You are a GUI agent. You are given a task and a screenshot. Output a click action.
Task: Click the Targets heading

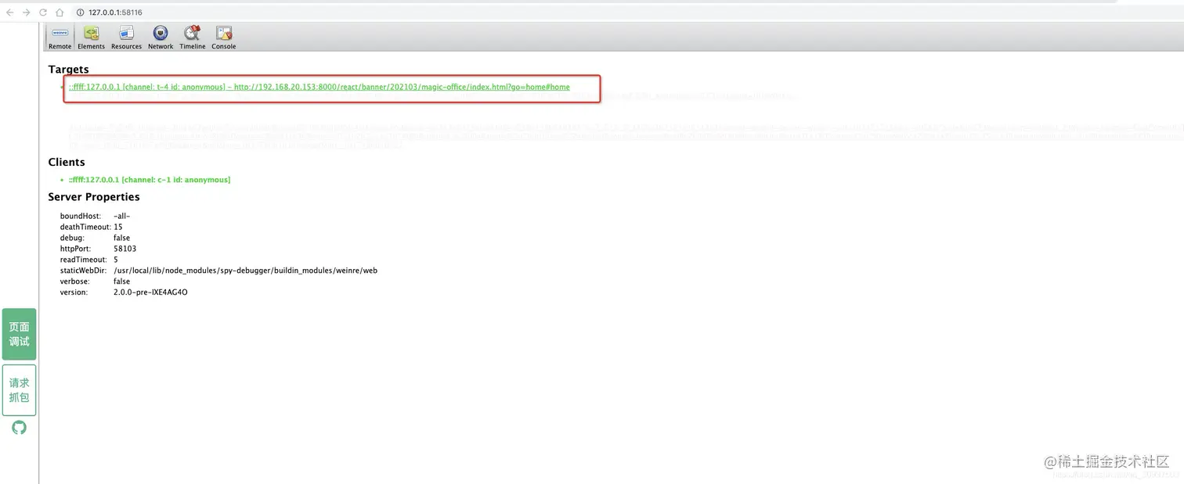69,70
